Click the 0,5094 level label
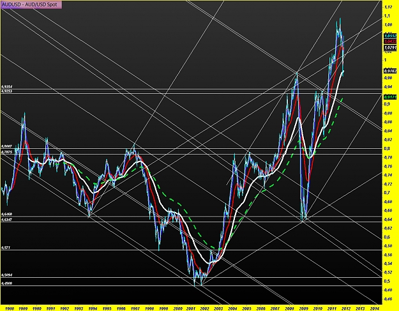399x311 pixels. pos(7,275)
